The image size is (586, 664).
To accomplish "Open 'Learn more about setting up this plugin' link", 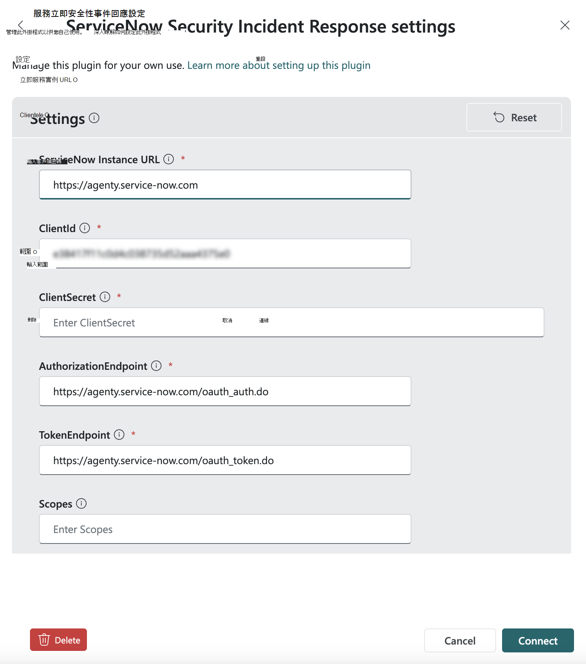I will (x=279, y=66).
